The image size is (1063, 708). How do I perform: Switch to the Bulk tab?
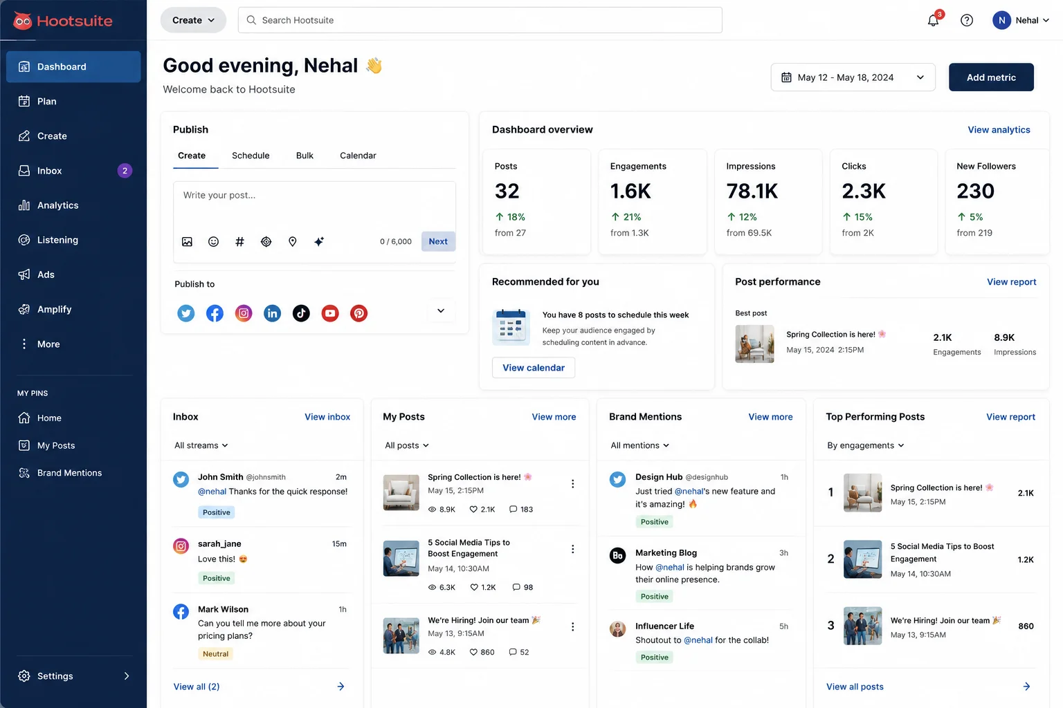click(305, 156)
